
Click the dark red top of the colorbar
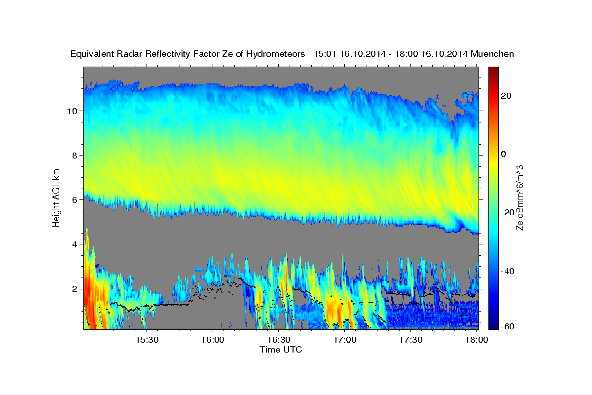click(x=493, y=70)
